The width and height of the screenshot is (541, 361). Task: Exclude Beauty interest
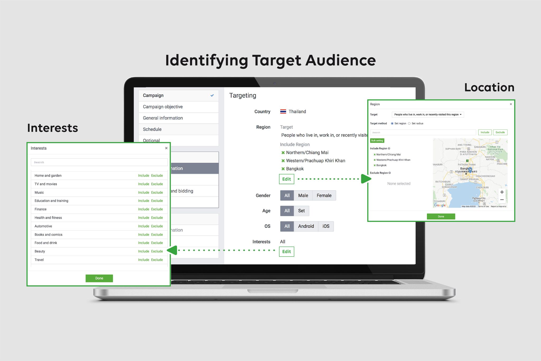point(157,251)
